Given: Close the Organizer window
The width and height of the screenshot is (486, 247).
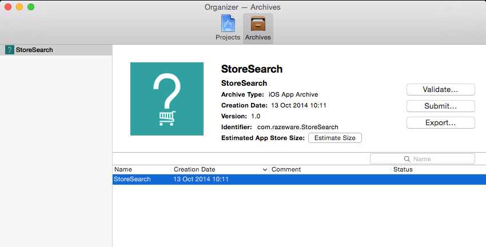Looking at the screenshot, I should pyautogui.click(x=8, y=7).
